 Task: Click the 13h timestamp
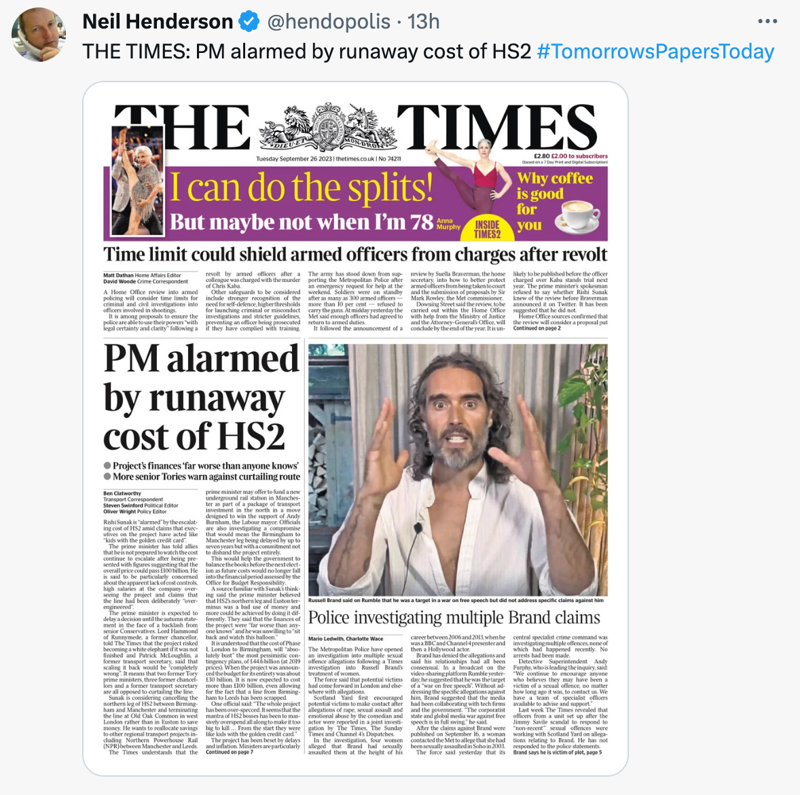pos(424,22)
